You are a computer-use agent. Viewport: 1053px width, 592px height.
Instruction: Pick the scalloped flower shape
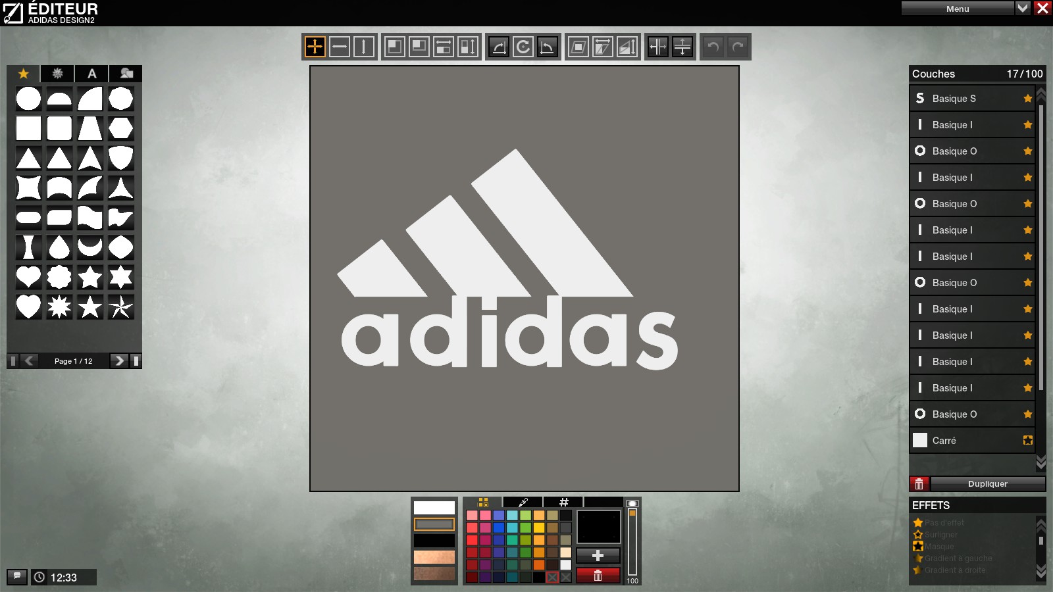[59, 277]
